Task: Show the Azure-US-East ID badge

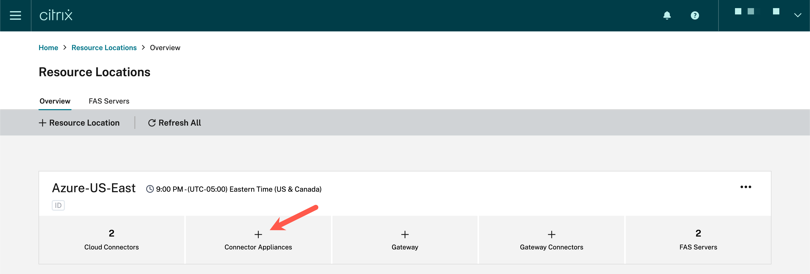Action: pos(58,206)
